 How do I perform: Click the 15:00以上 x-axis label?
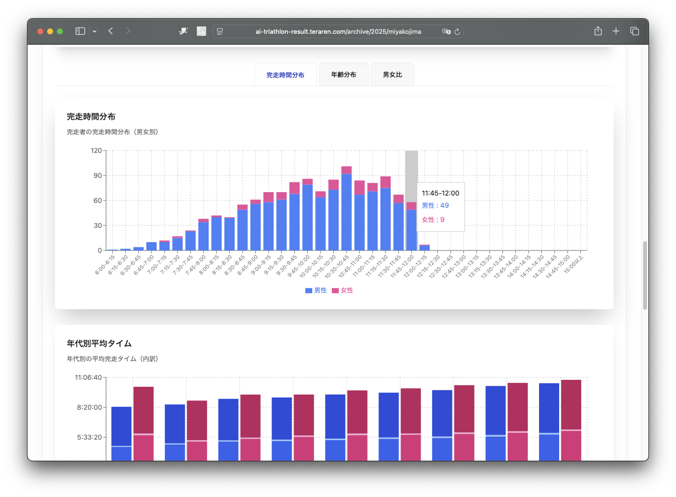(x=574, y=265)
